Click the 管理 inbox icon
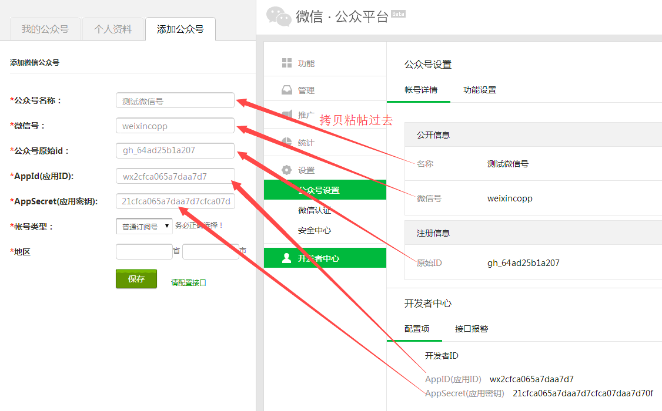Image resolution: width=662 pixels, height=411 pixels. coord(287,90)
